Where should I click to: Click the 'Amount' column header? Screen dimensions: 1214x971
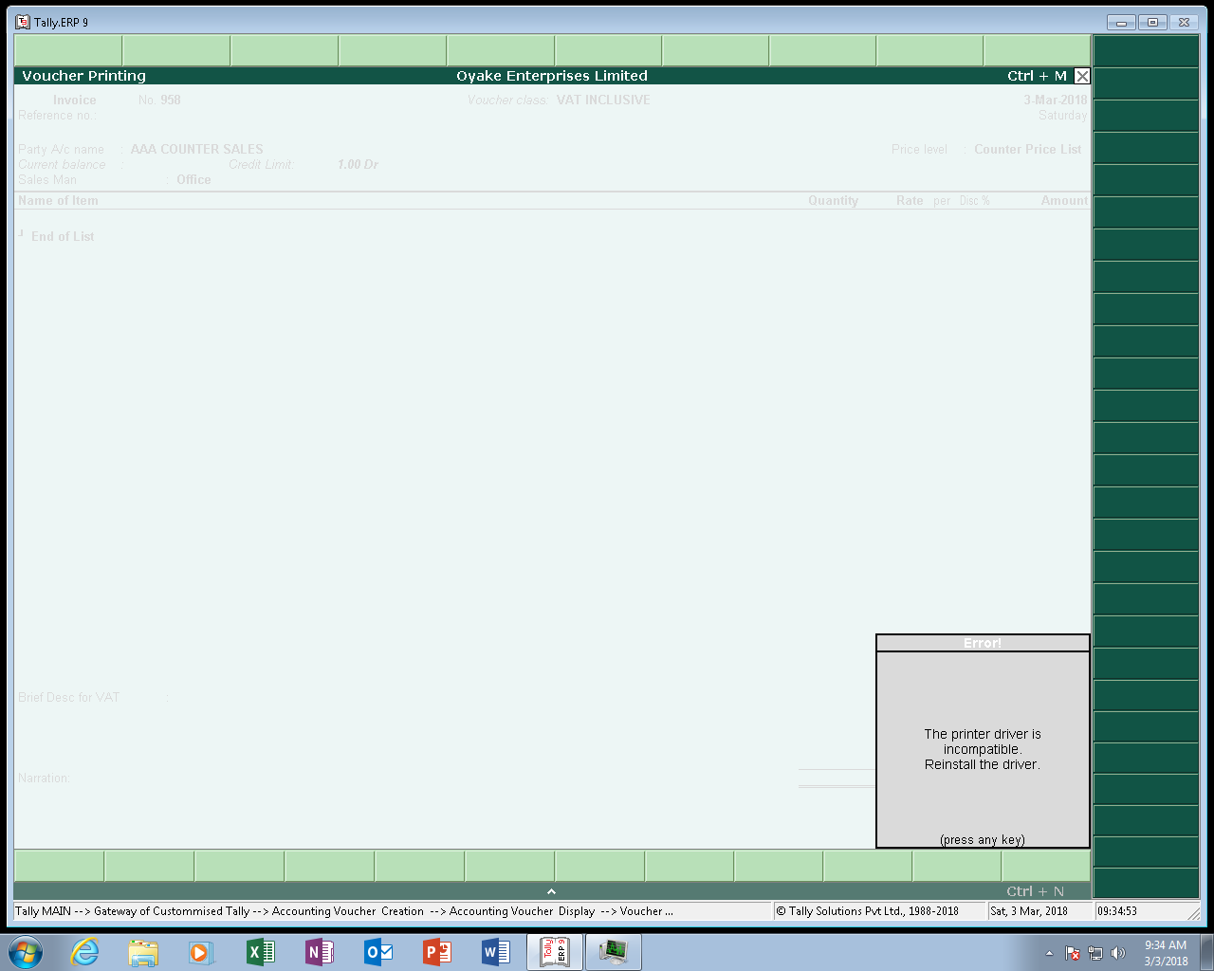(1064, 200)
